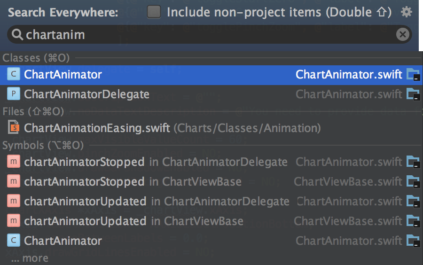Open the ChartAnimator entry under Symbols
Image resolution: width=423 pixels, height=265 pixels.
[x=211, y=241]
